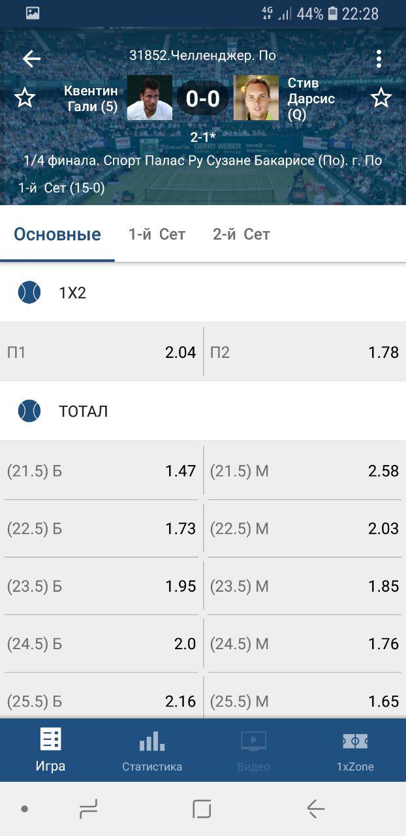This screenshot has height=836, width=406.
Task: Tap the Стив Дарсис player photo
Action: pyautogui.click(x=256, y=98)
